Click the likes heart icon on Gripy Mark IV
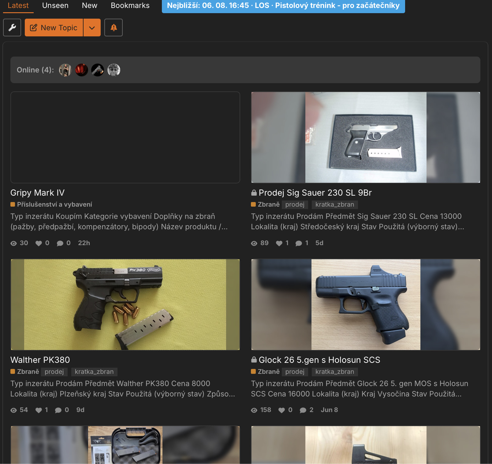The image size is (492, 464). point(39,243)
